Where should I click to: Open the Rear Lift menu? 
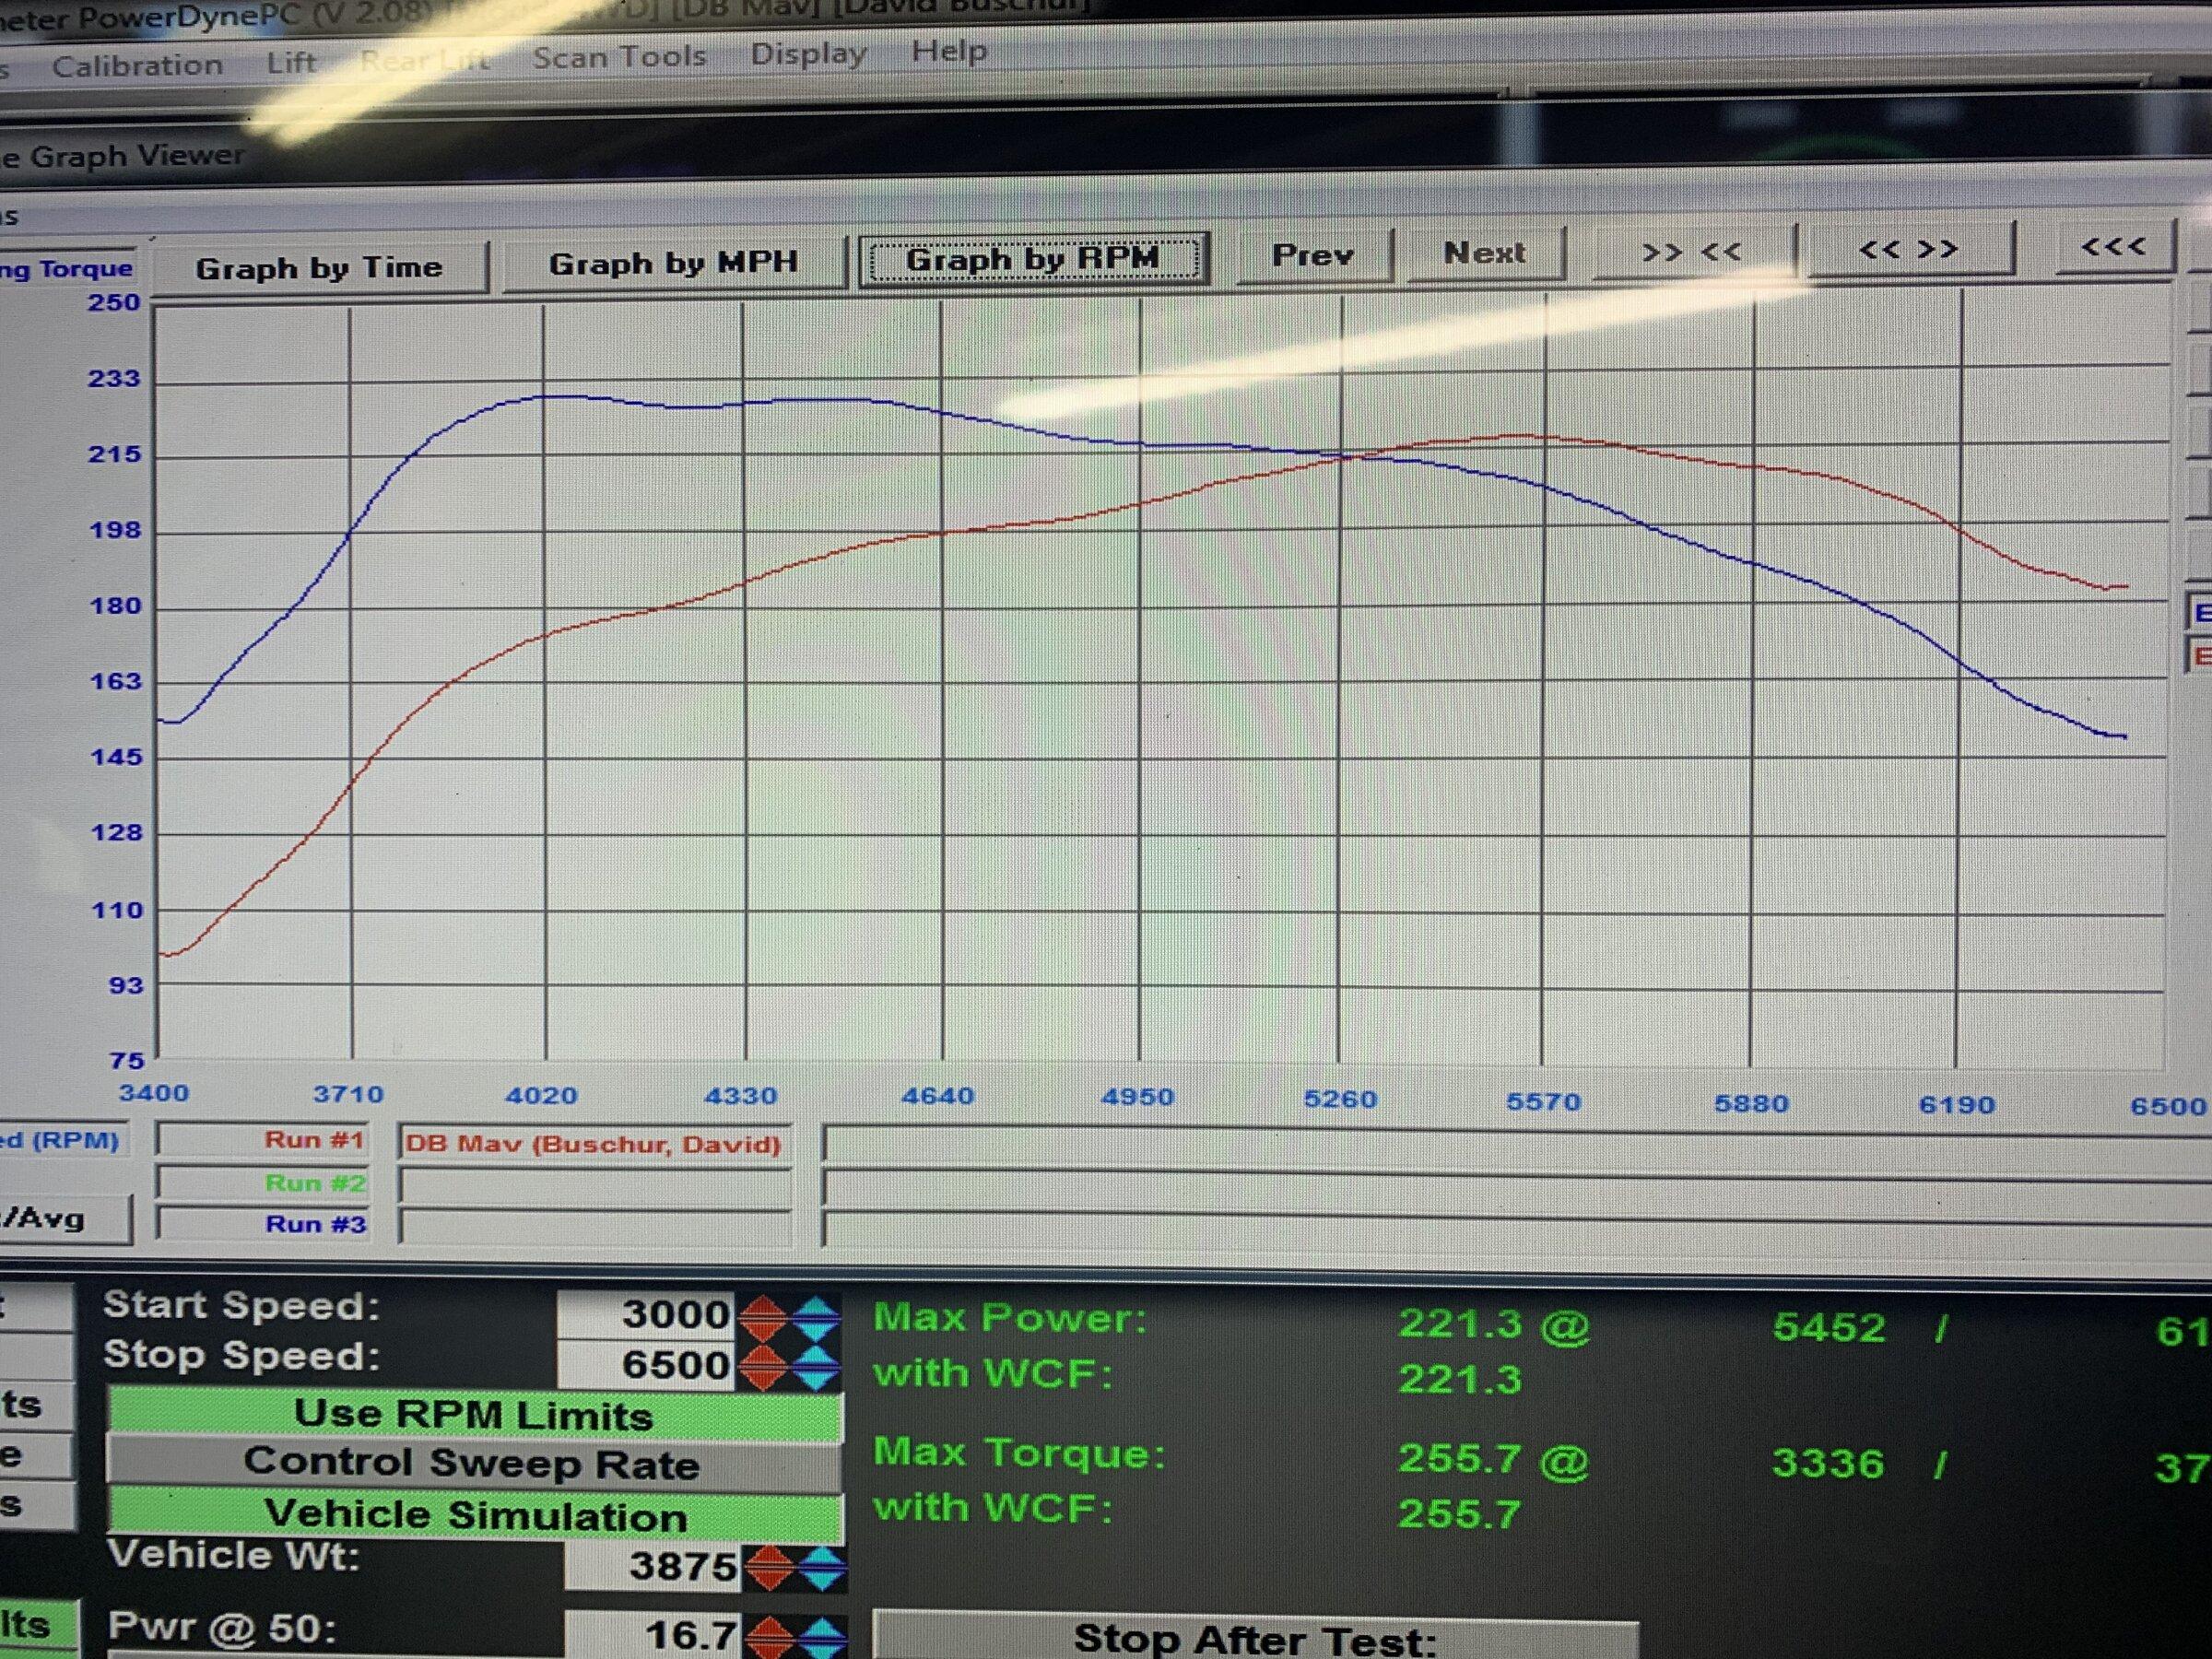(x=425, y=60)
